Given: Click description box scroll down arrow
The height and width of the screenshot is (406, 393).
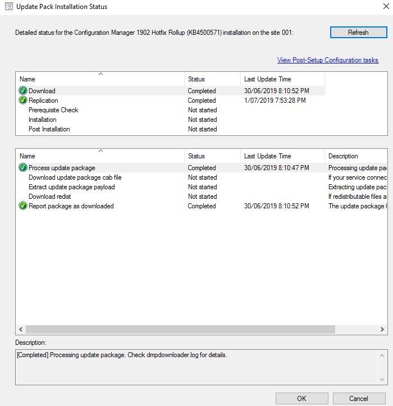Looking at the screenshot, I should (382, 380).
